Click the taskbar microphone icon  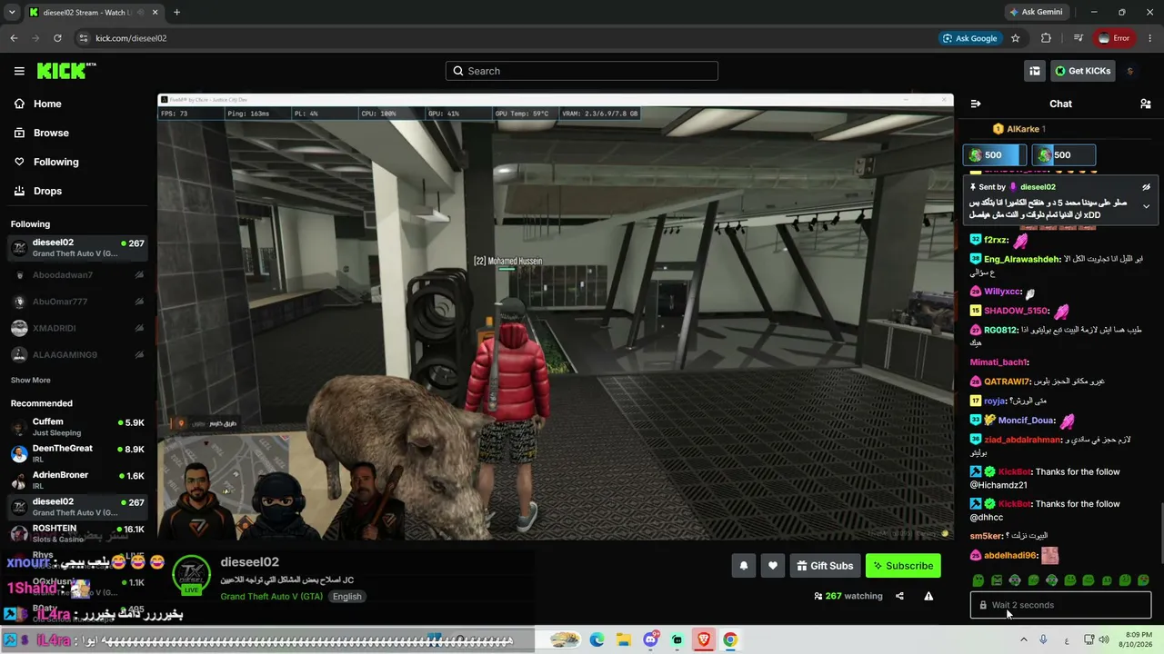(1043, 639)
